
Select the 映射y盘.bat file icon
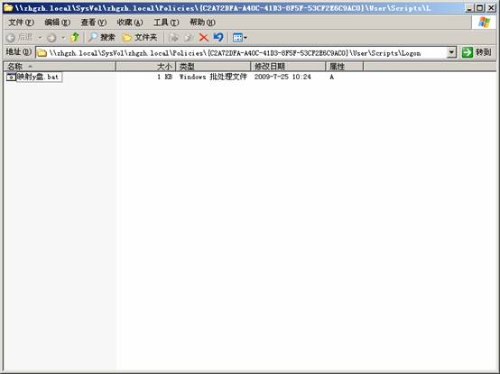(x=11, y=77)
